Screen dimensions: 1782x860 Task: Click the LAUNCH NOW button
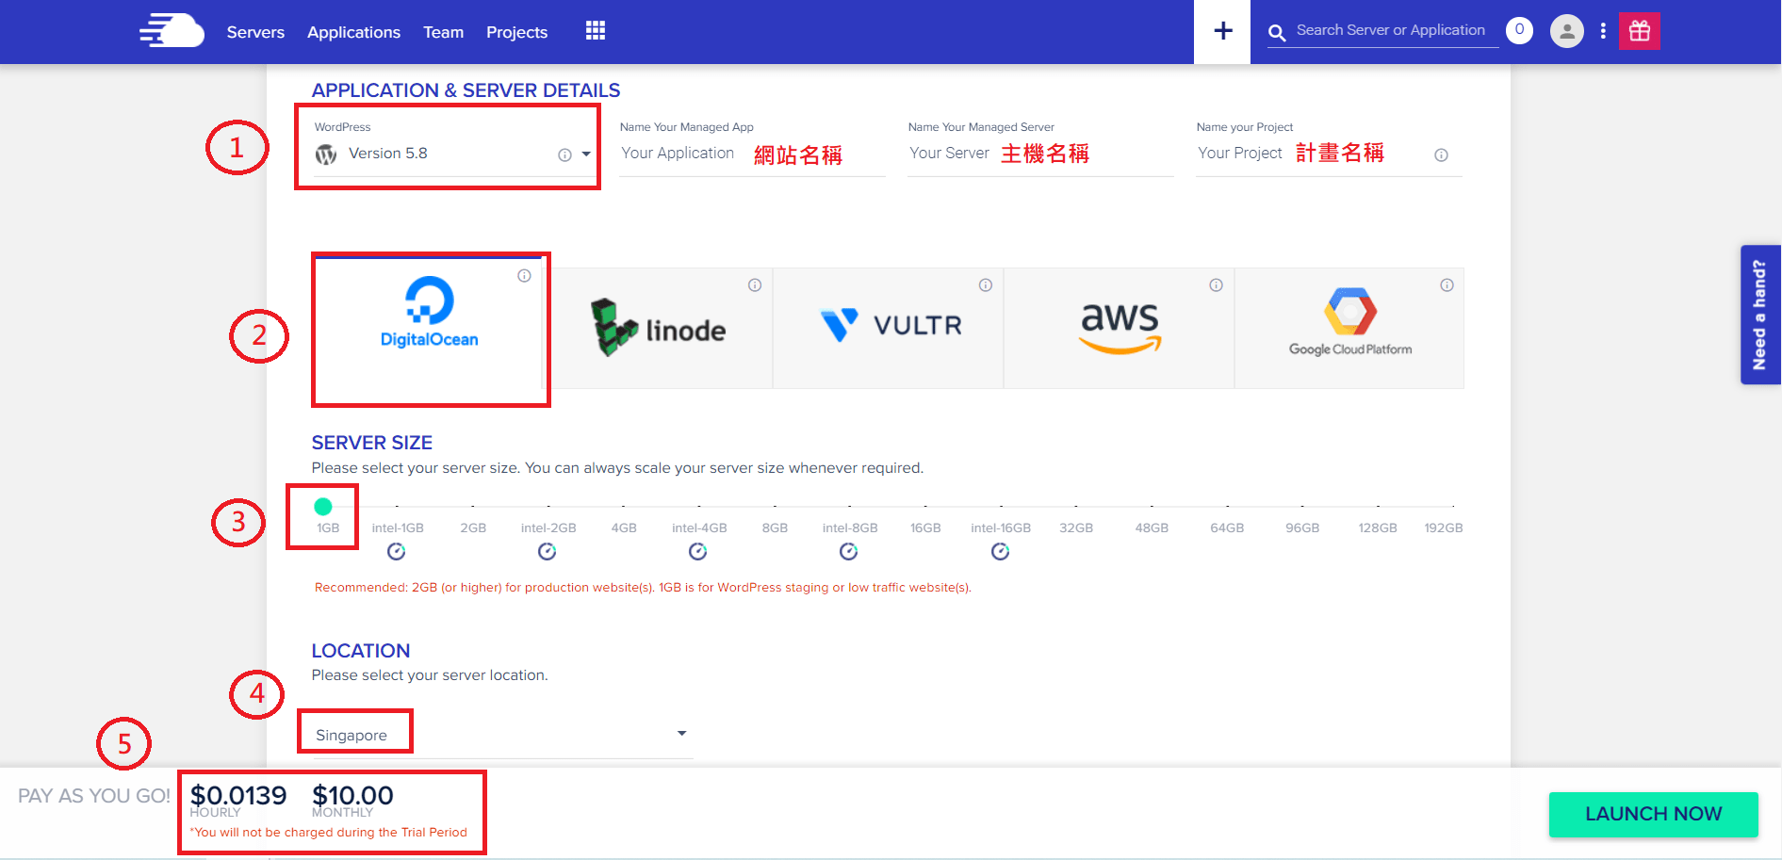coord(1653,814)
